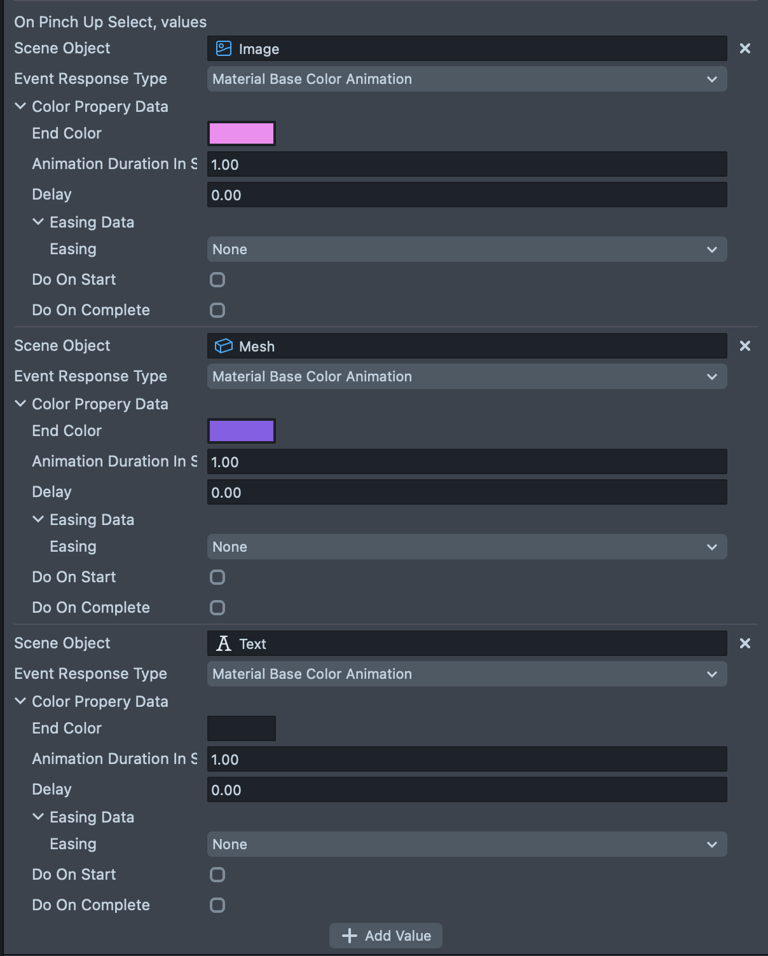Enable Do On Complete for Text

point(217,905)
